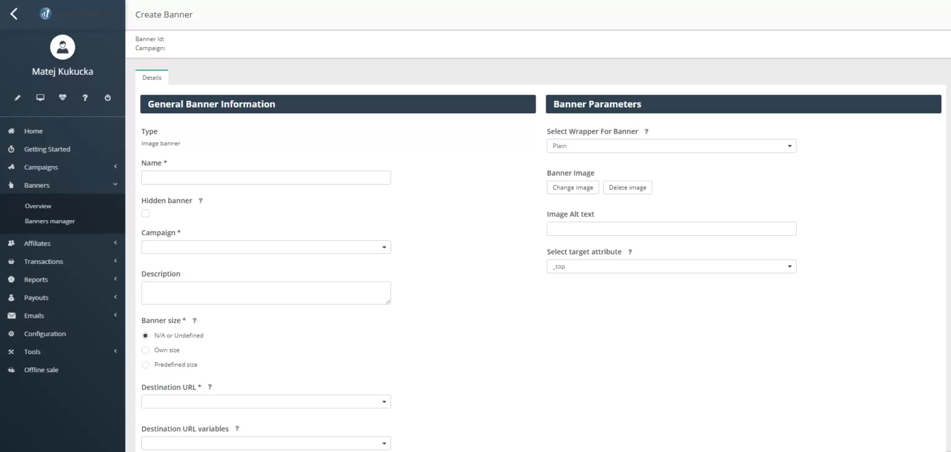Click the monitor icon under the username
The image size is (951, 452).
40,98
